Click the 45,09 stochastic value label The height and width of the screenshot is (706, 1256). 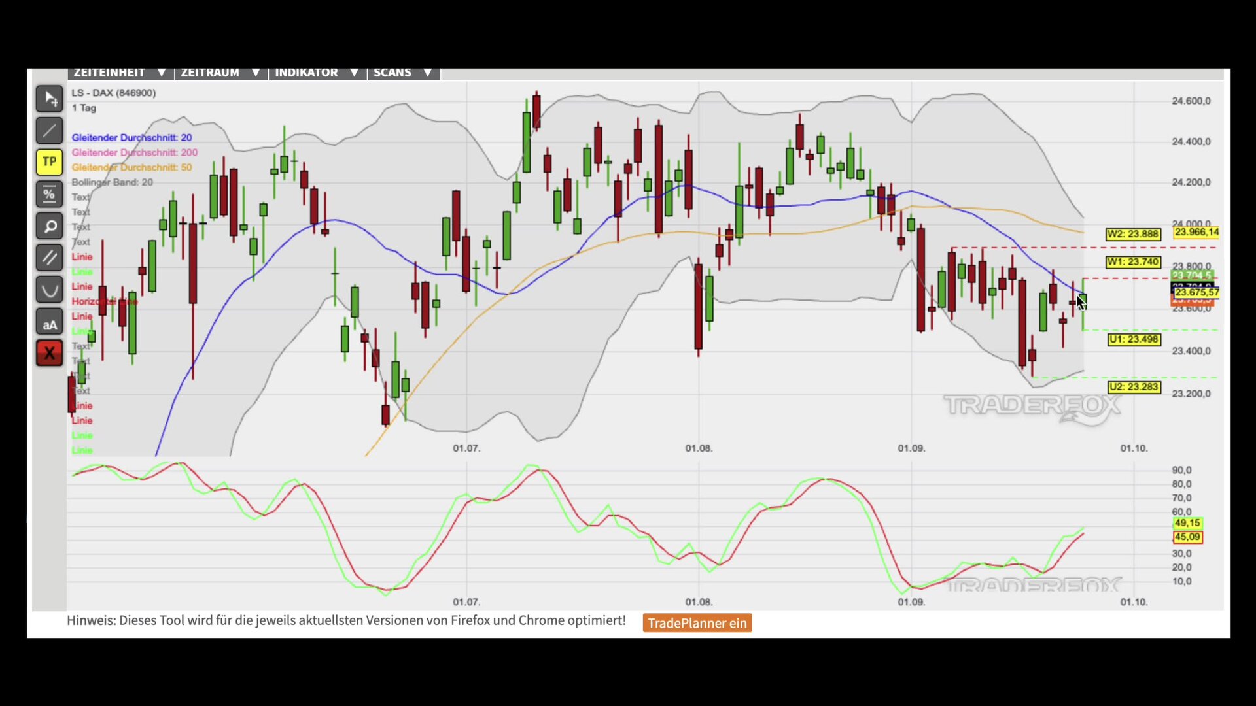click(1187, 537)
